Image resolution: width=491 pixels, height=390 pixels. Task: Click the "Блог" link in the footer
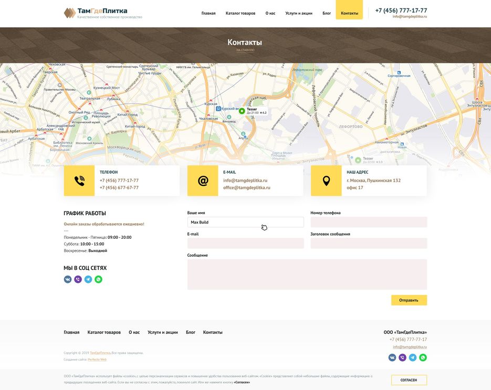click(x=191, y=332)
